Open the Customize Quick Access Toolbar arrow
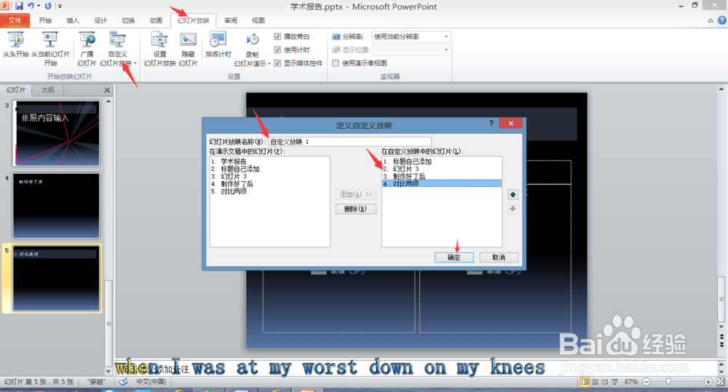The height and width of the screenshot is (392, 728). (x=60, y=7)
